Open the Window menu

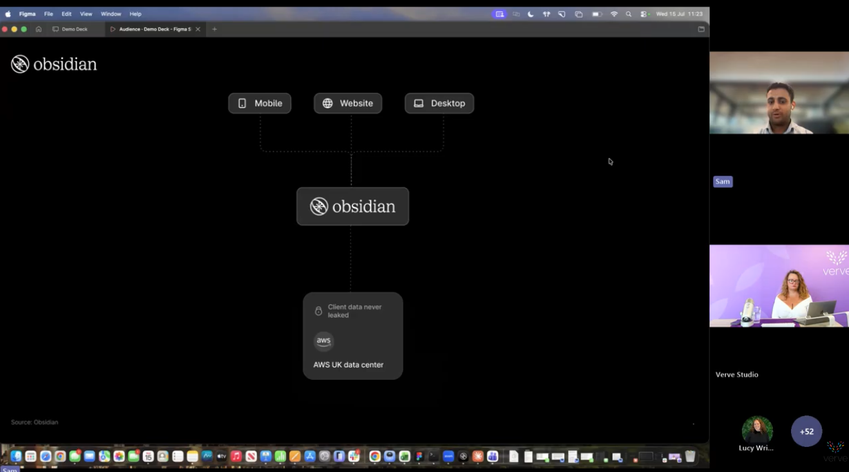coord(111,14)
